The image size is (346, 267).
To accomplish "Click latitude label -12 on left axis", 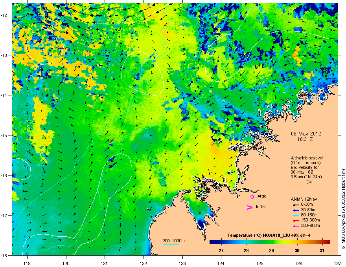I will (x=4, y=15).
